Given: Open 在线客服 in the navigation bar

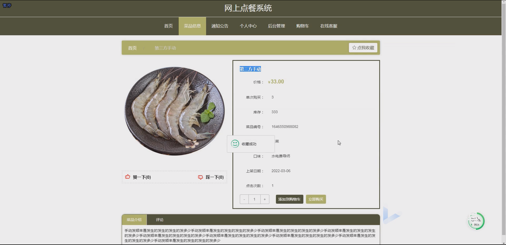Looking at the screenshot, I should [329, 26].
